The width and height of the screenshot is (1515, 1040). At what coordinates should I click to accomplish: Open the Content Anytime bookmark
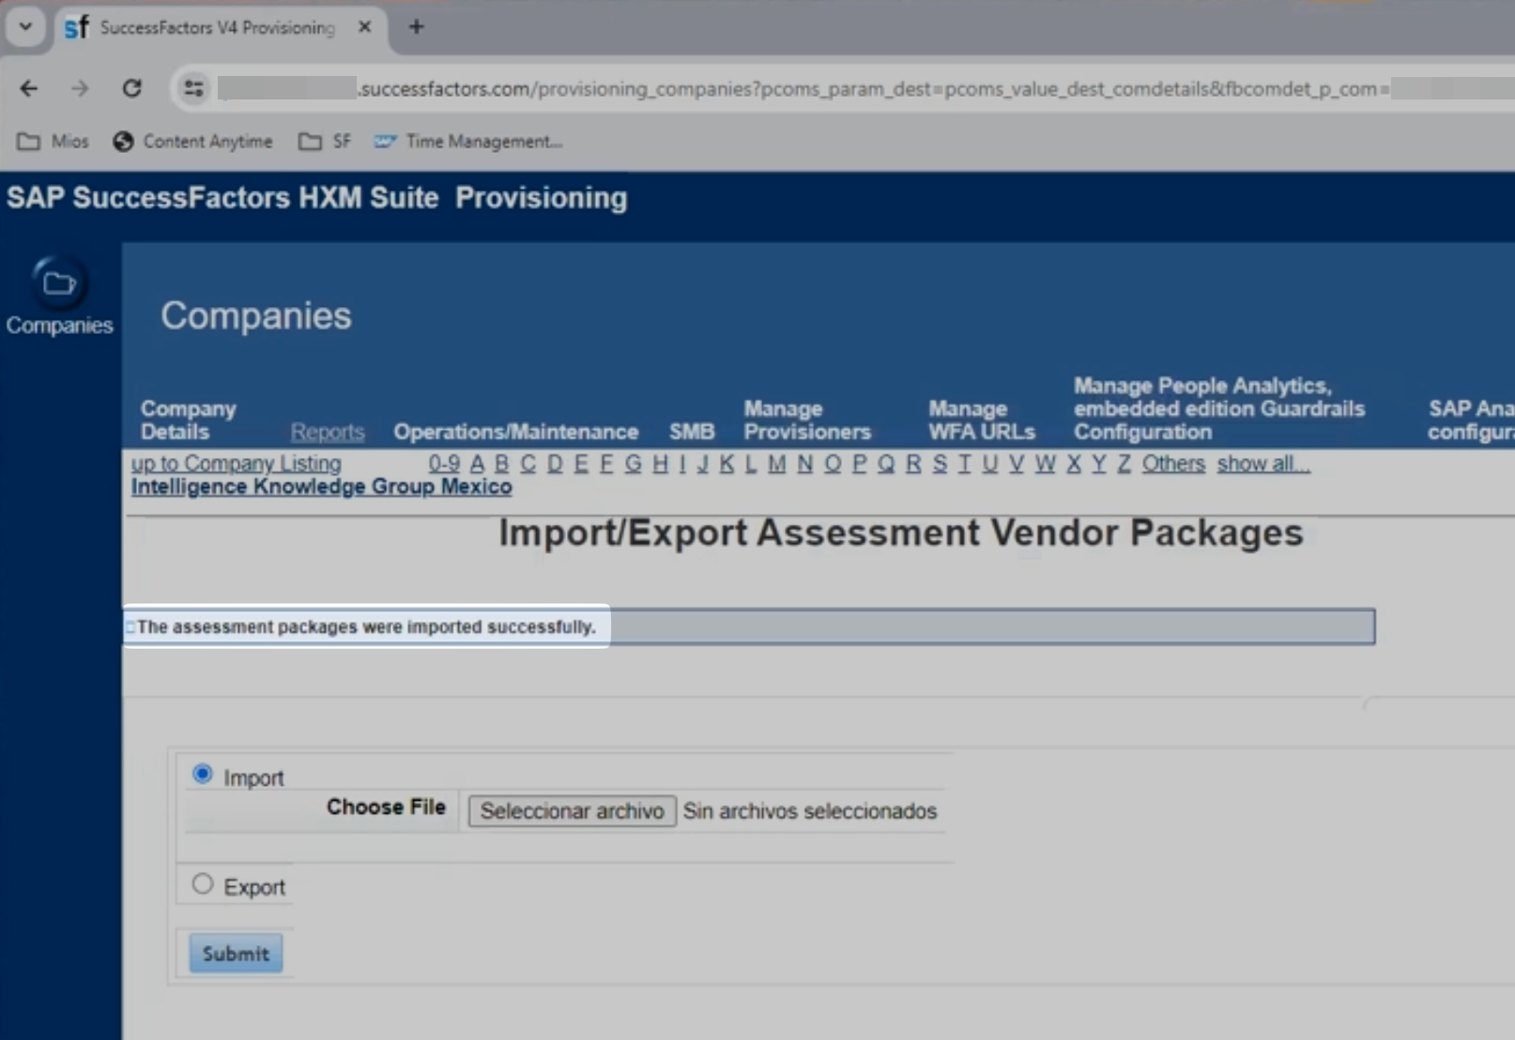[x=193, y=142]
